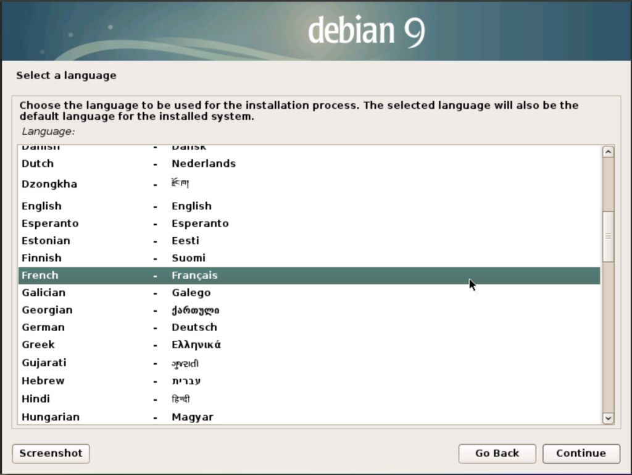Take a Screenshot with the button

click(51, 453)
